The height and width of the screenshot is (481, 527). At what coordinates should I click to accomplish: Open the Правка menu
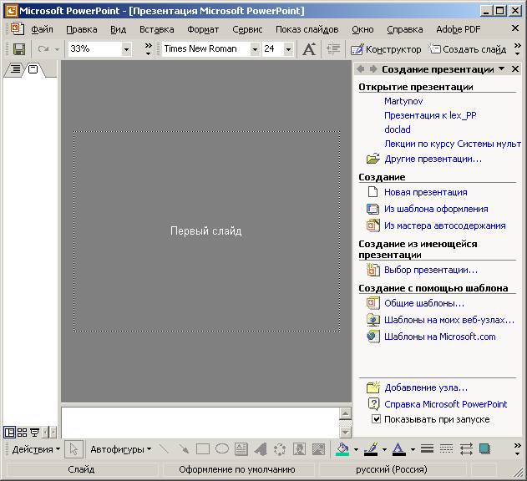(82, 29)
